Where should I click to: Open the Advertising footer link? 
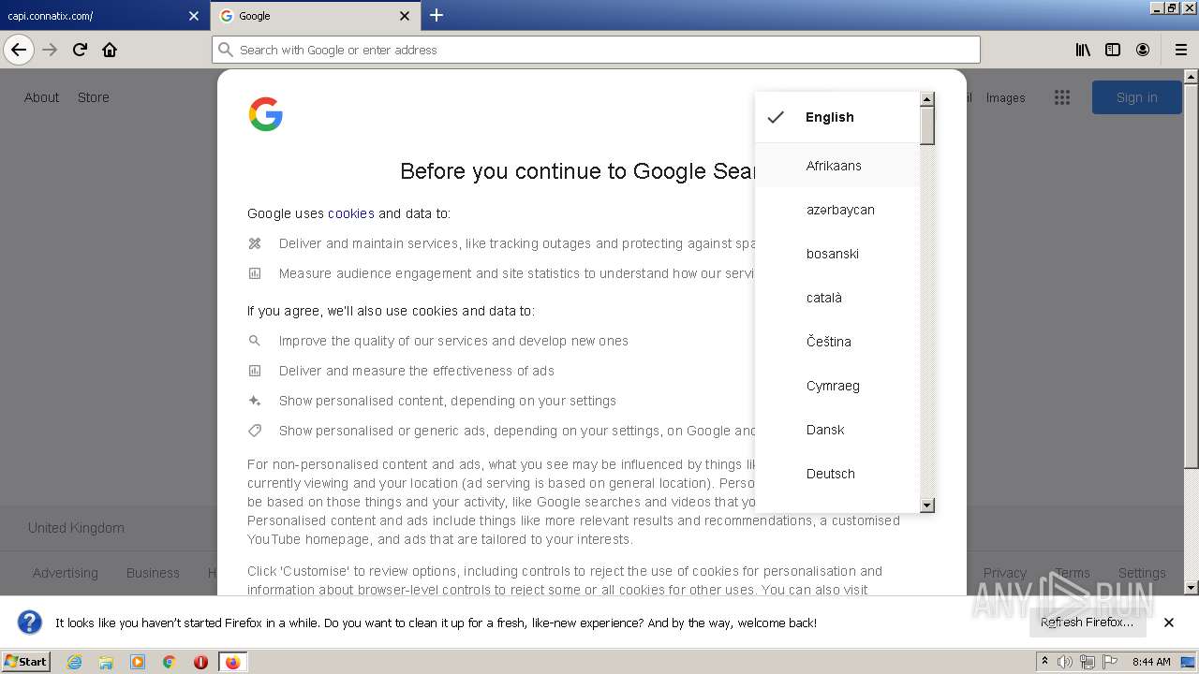66,573
